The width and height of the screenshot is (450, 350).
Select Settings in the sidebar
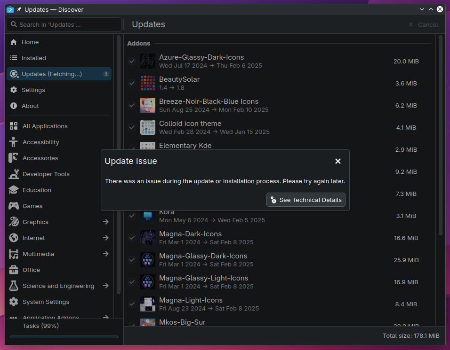coord(59,90)
